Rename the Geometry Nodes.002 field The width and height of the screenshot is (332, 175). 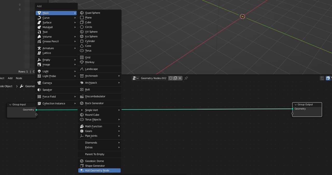(154, 78)
